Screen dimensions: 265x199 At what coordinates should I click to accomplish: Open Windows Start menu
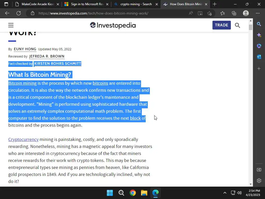pyautogui.click(x=110, y=193)
